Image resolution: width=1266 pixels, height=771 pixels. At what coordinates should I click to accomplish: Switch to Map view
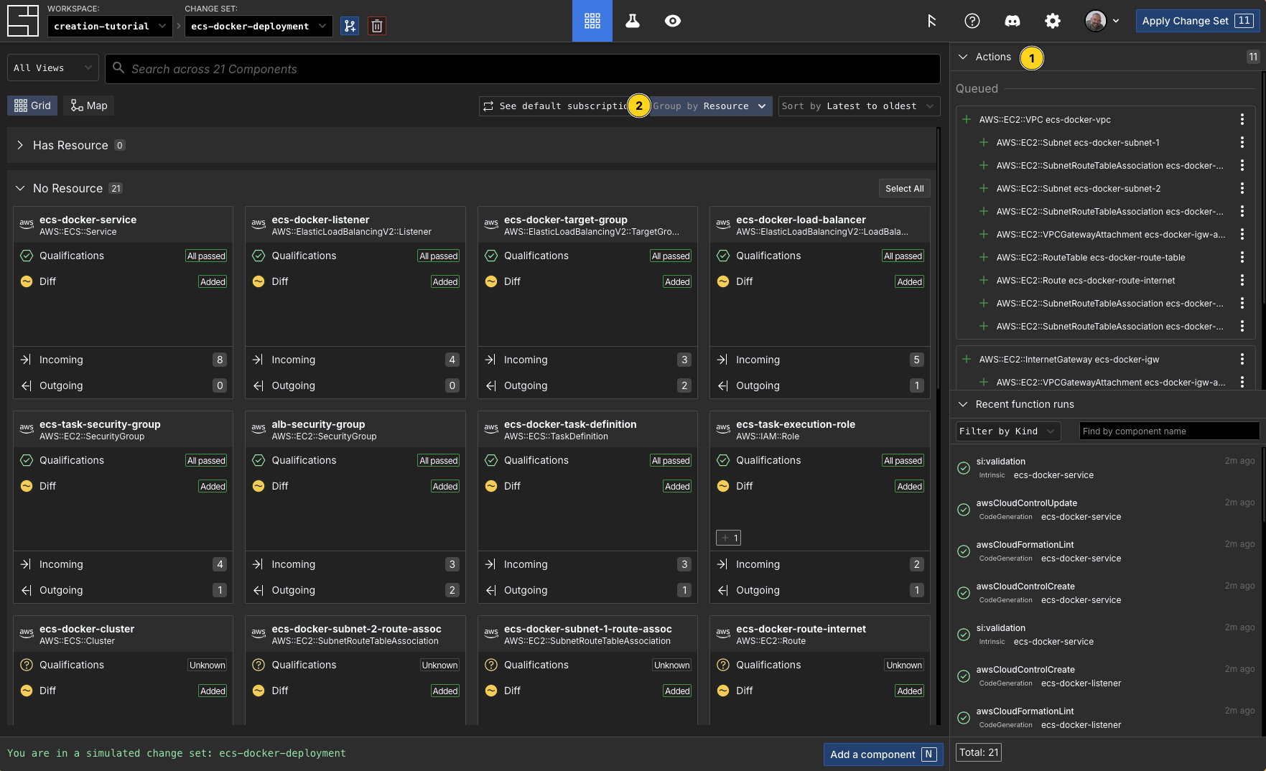point(89,106)
